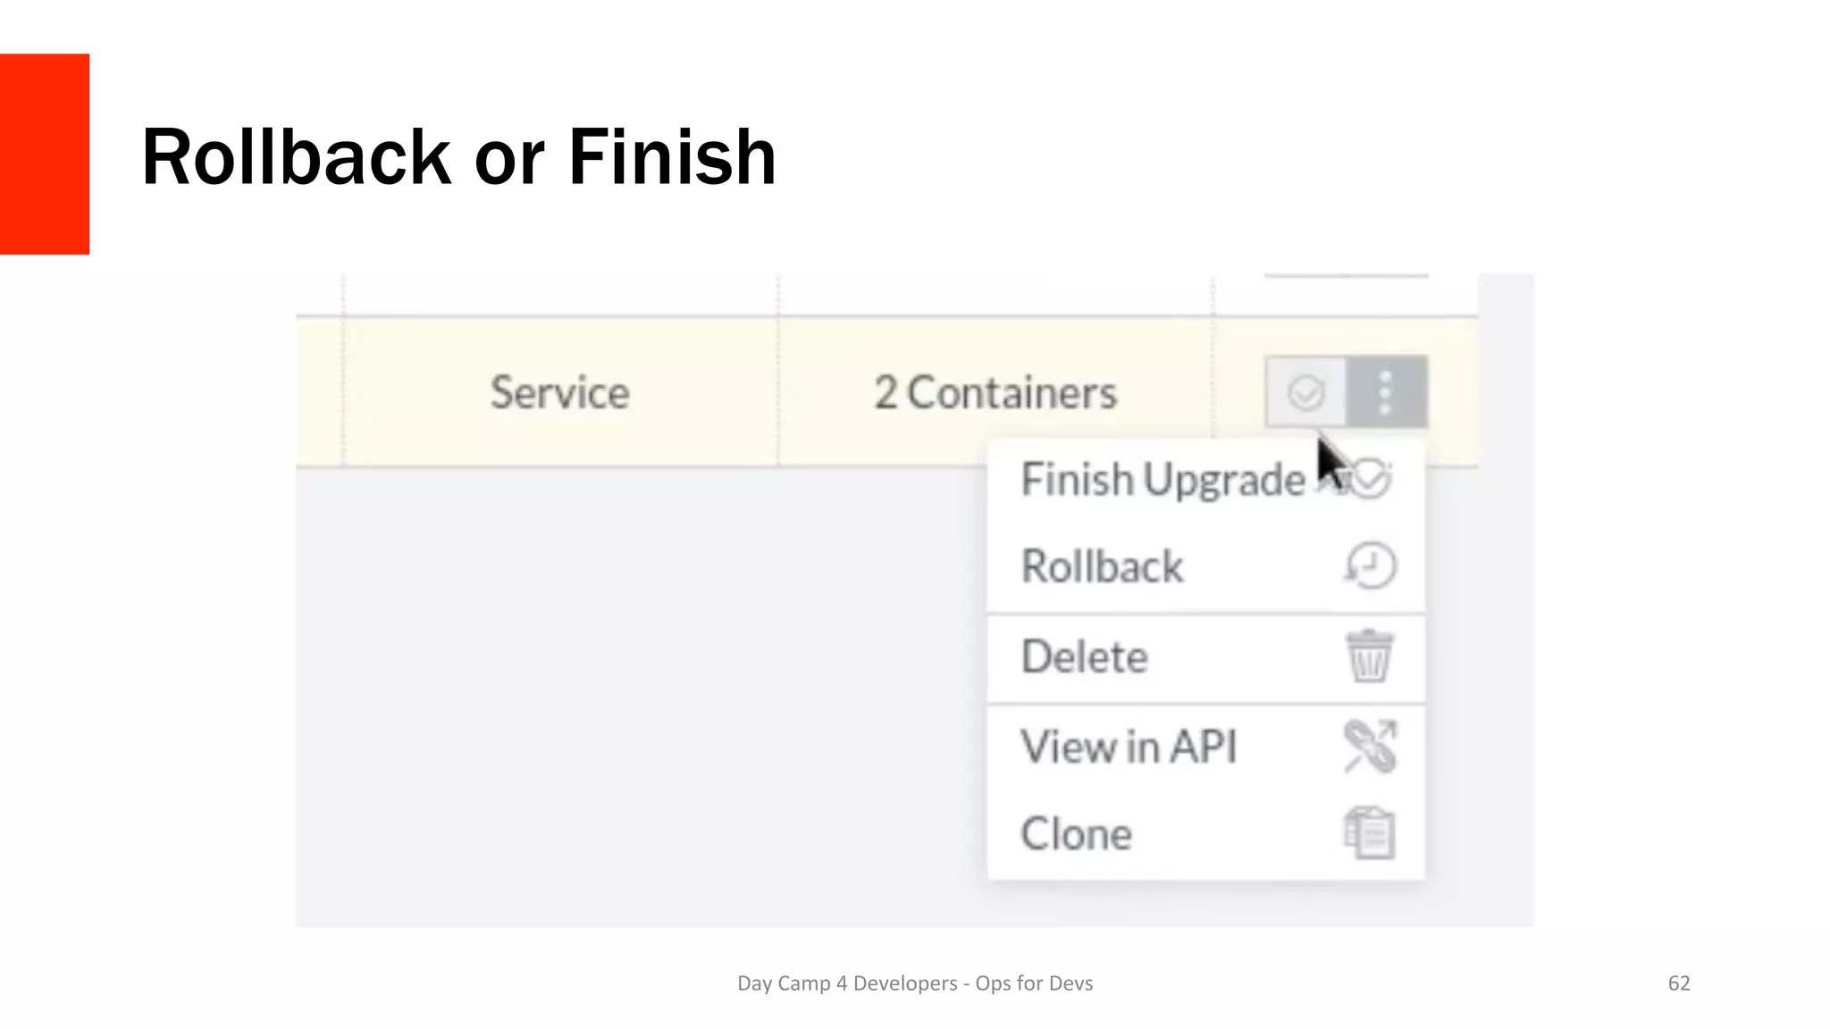1830x1029 pixels.
Task: Click the checkmark icon beside Finish Upgrade
Action: [1371, 479]
